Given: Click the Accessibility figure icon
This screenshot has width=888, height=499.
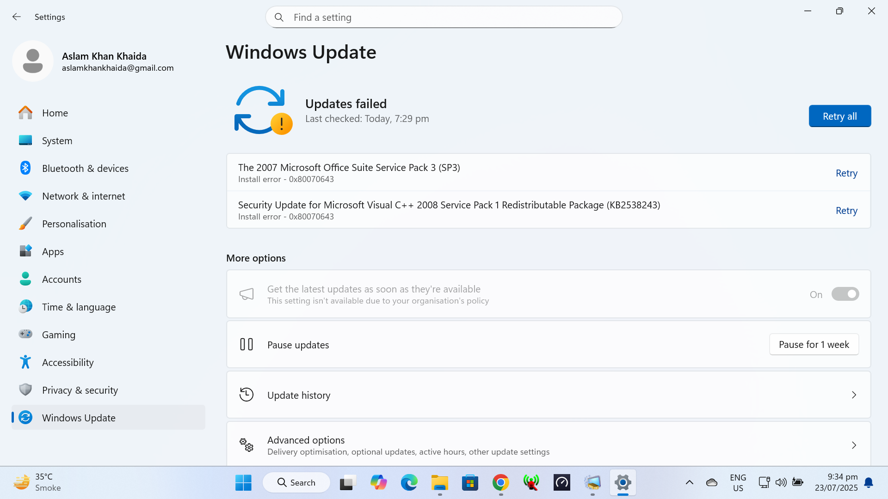Looking at the screenshot, I should [x=25, y=362].
